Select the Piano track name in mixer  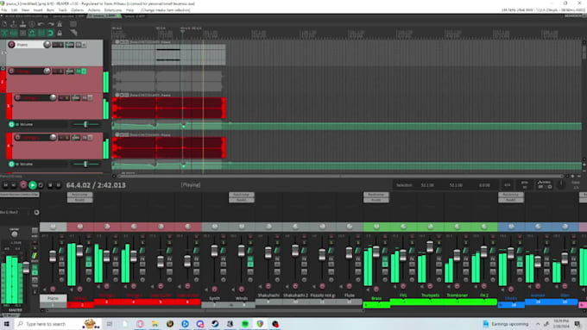54,298
